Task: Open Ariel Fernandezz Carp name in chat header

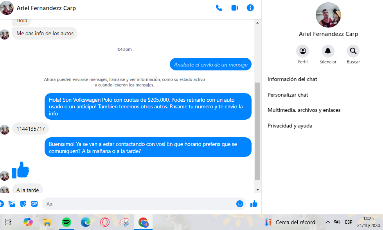Action: 46,8
